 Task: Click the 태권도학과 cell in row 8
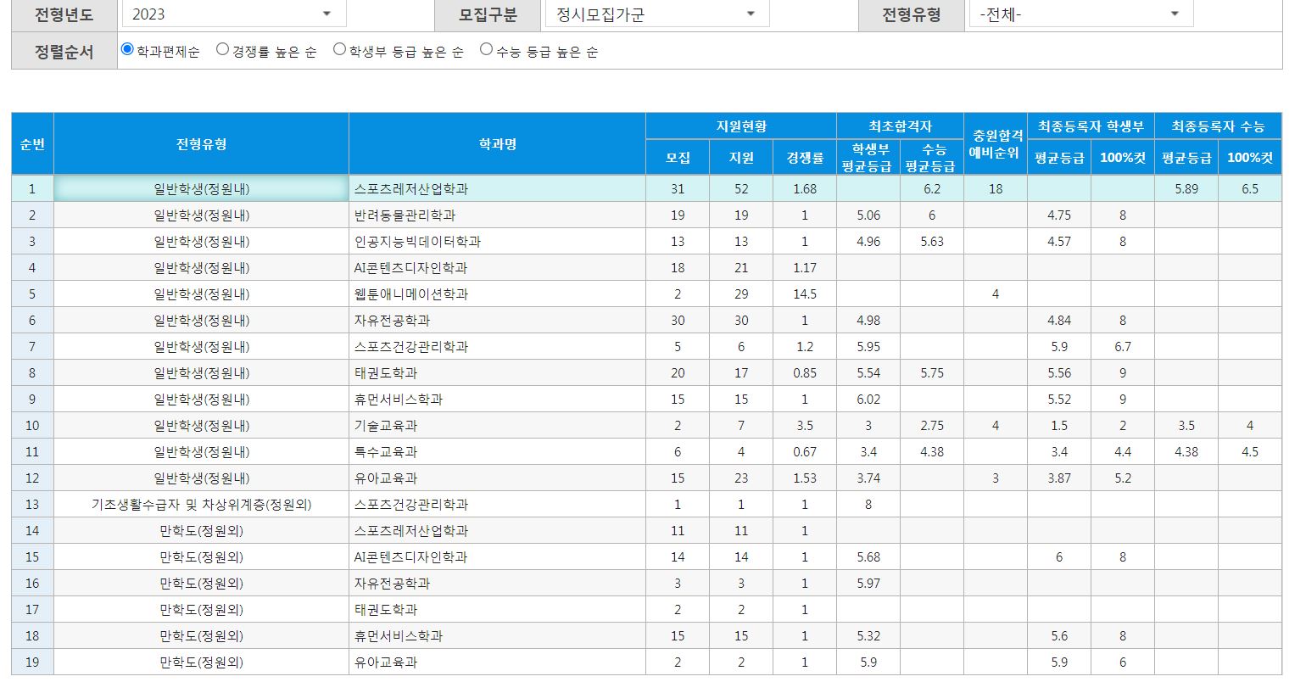click(497, 372)
